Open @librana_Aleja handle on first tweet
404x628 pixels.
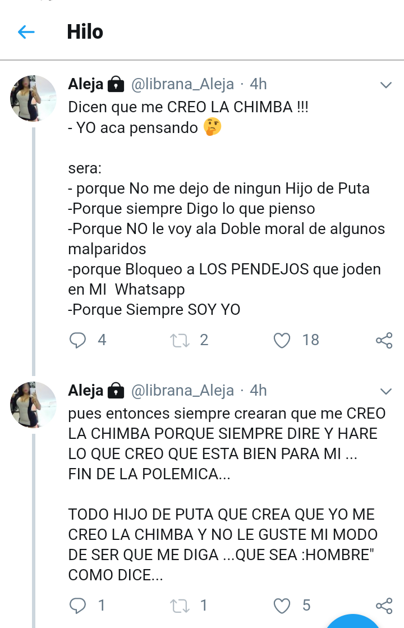point(182,84)
